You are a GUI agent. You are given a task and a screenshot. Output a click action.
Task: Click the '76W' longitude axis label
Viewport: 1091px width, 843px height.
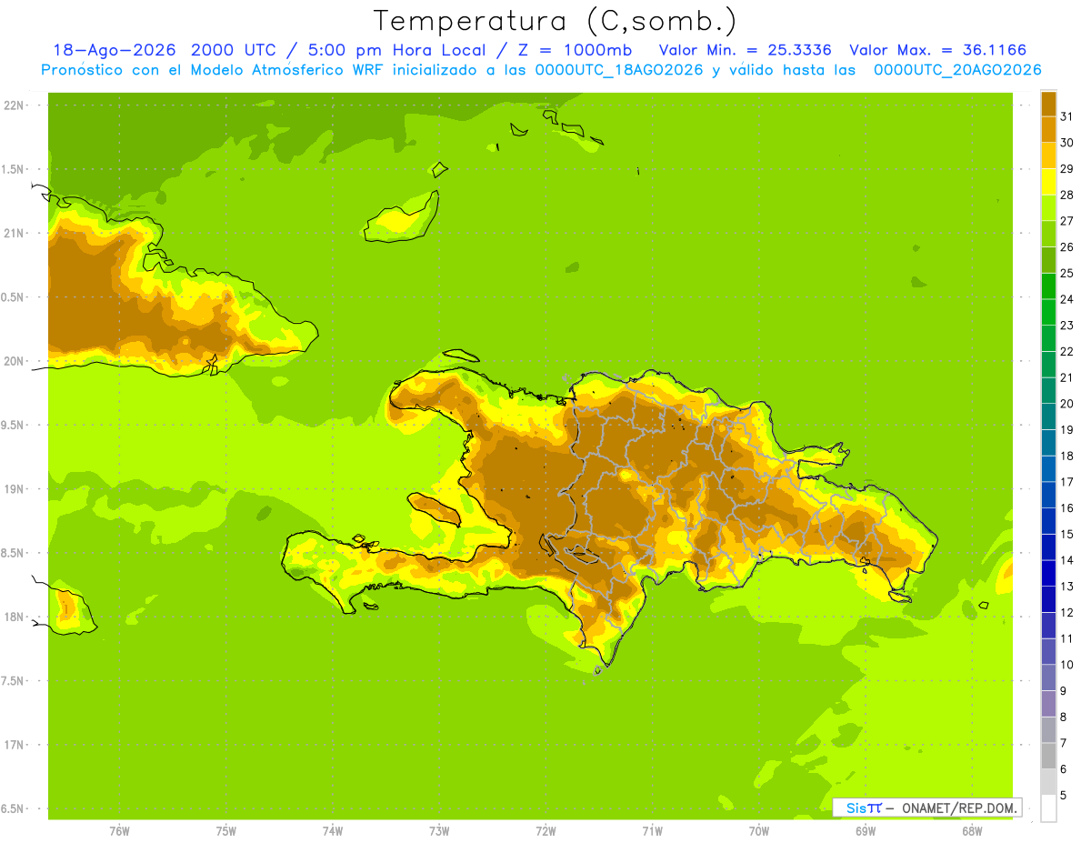coord(119,831)
